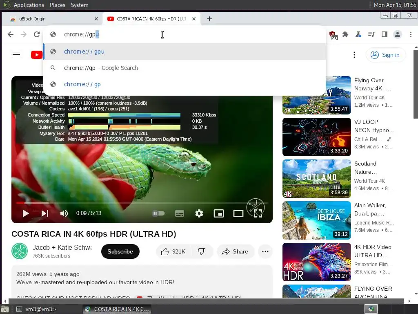This screenshot has height=314, width=418.
Task: Open the Jacob + Katie Schwarz channel avatar
Action: coord(20,251)
